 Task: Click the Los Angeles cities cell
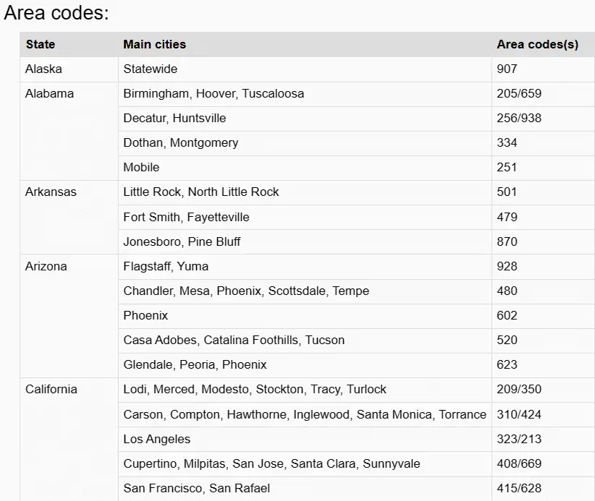click(305, 440)
